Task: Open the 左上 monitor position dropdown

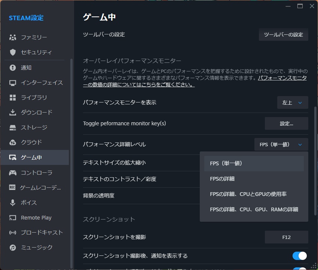Action: [293, 102]
